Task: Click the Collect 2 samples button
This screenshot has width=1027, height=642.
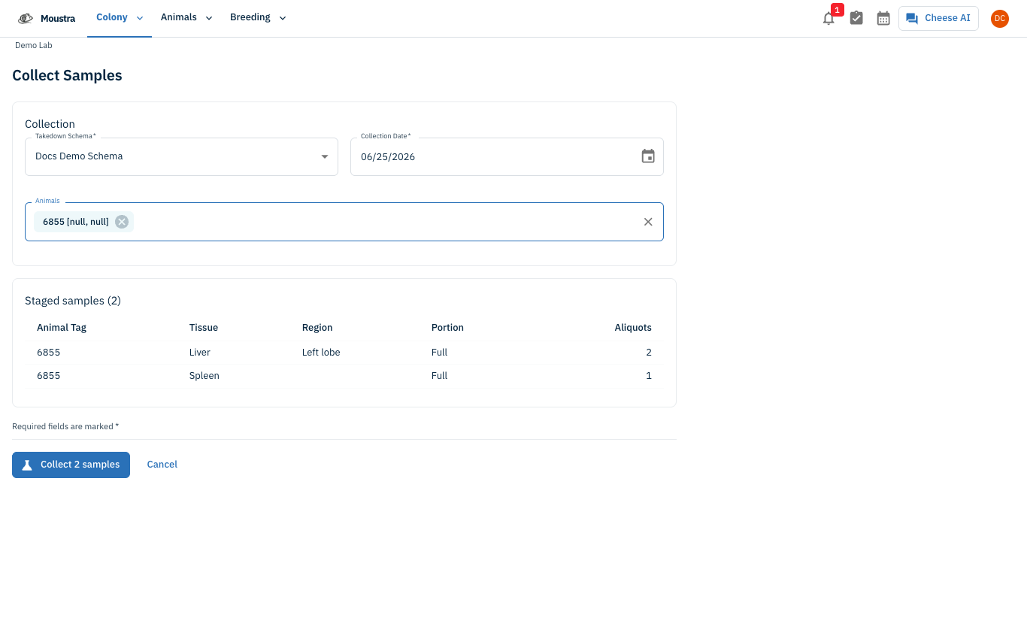Action: click(71, 465)
